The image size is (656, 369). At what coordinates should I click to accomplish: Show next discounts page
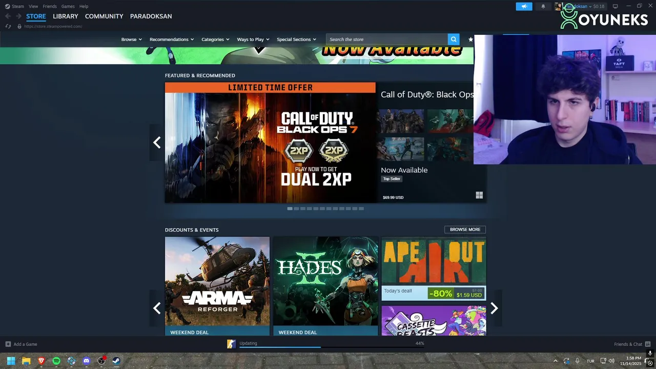(494, 308)
